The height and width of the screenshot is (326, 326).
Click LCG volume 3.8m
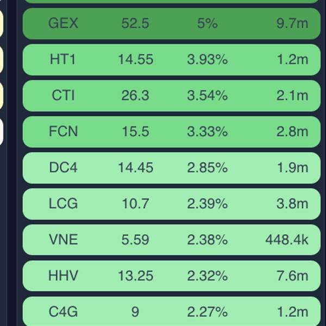click(x=292, y=204)
